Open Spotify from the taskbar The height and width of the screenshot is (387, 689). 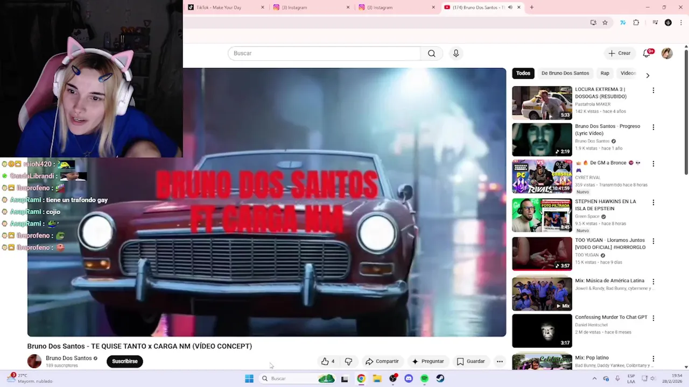pyautogui.click(x=424, y=378)
